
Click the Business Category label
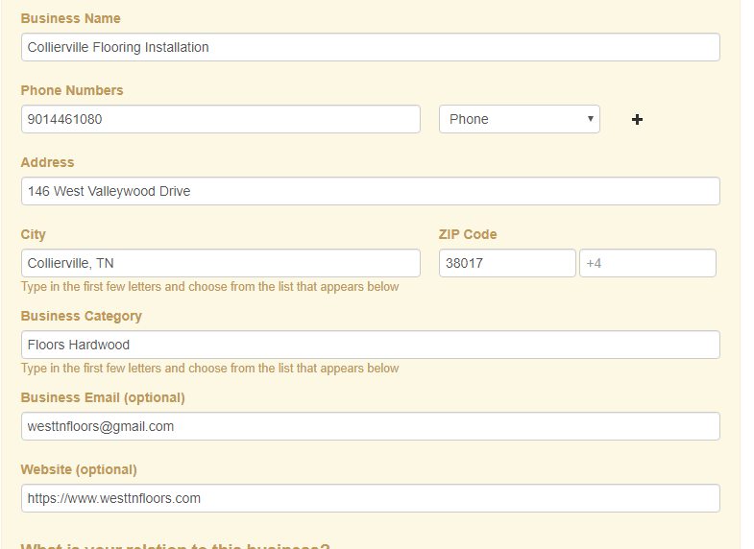(x=82, y=316)
